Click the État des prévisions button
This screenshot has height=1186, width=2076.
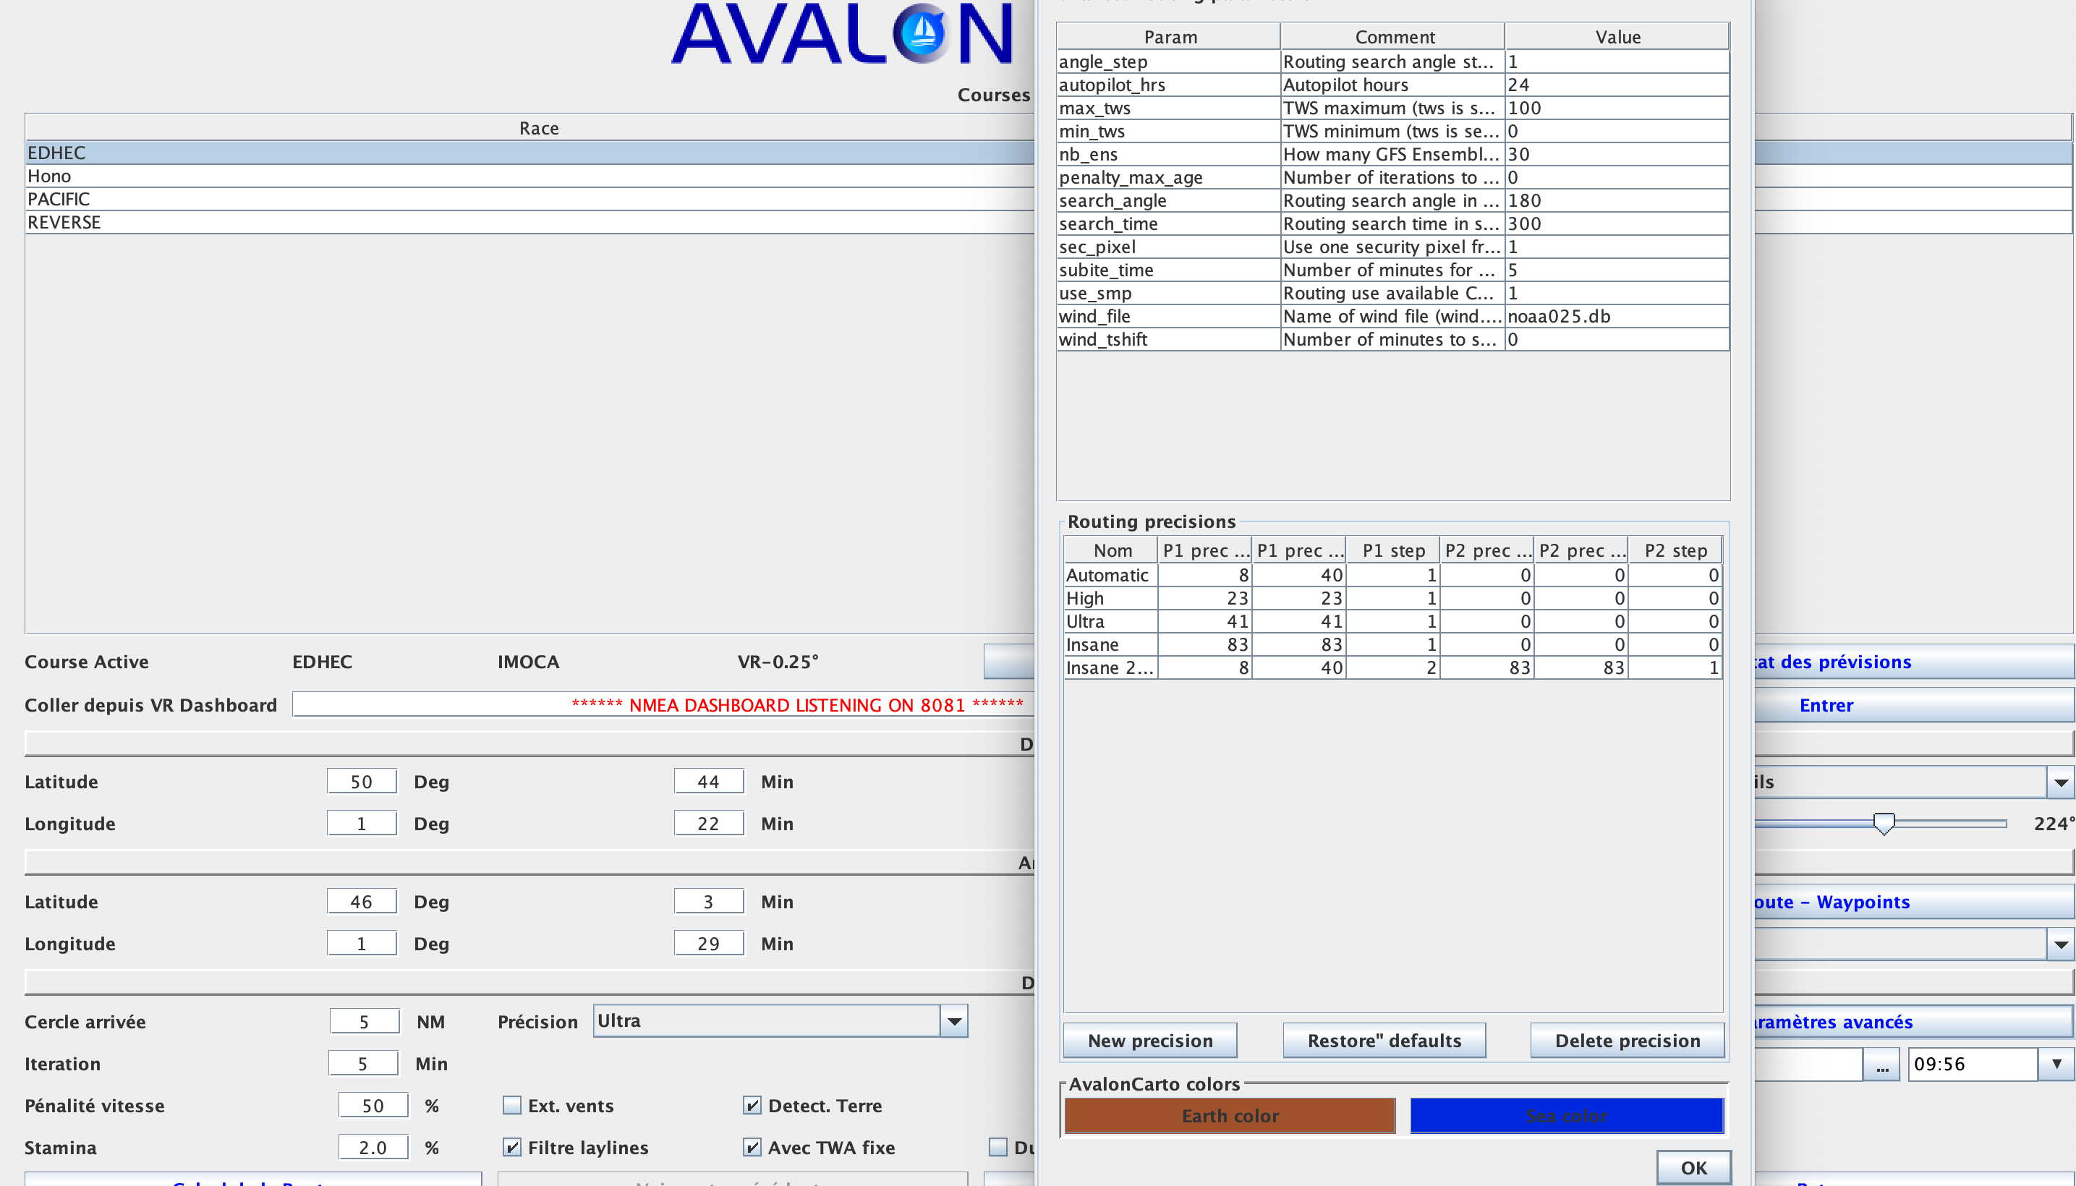[x=1913, y=662]
